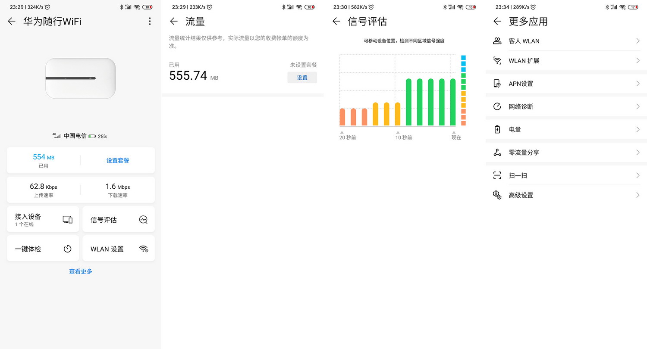
Task: Expand the 客人 WLAN row chevron
Action: tap(638, 41)
